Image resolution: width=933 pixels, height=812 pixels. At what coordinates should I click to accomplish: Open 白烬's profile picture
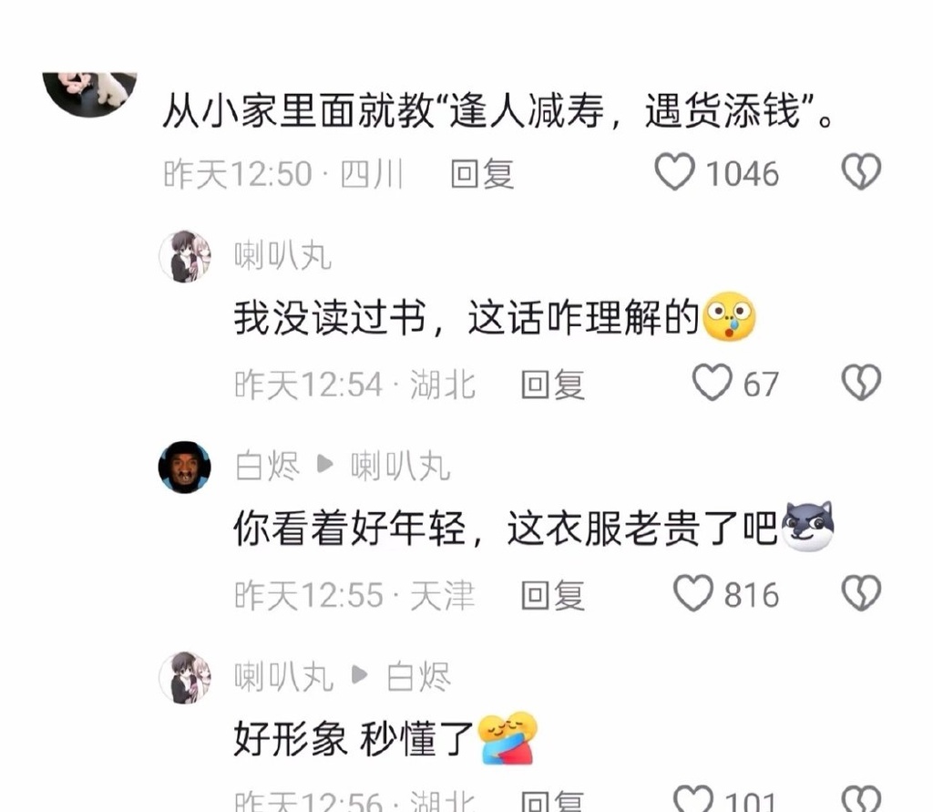click(185, 468)
